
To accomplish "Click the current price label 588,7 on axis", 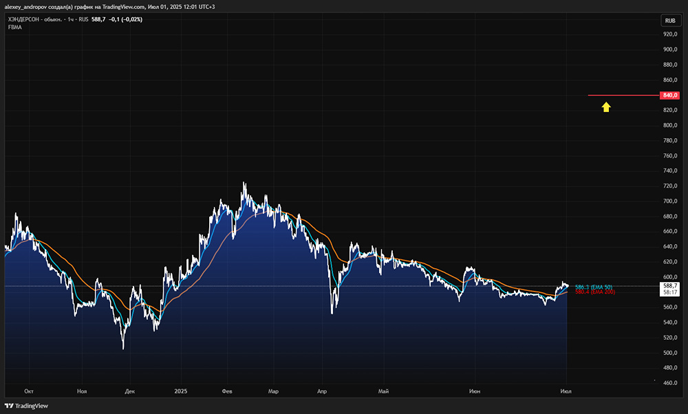I will (669, 286).
